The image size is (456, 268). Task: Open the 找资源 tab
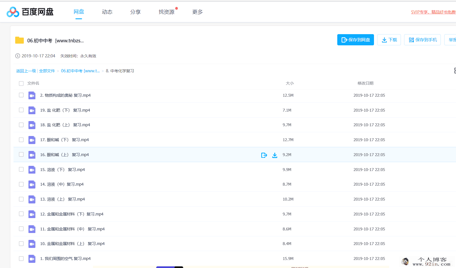pyautogui.click(x=167, y=12)
